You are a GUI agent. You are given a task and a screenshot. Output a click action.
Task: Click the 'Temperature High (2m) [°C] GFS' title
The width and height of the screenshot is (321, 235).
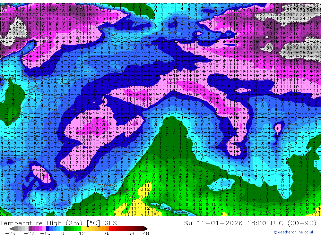58,223
